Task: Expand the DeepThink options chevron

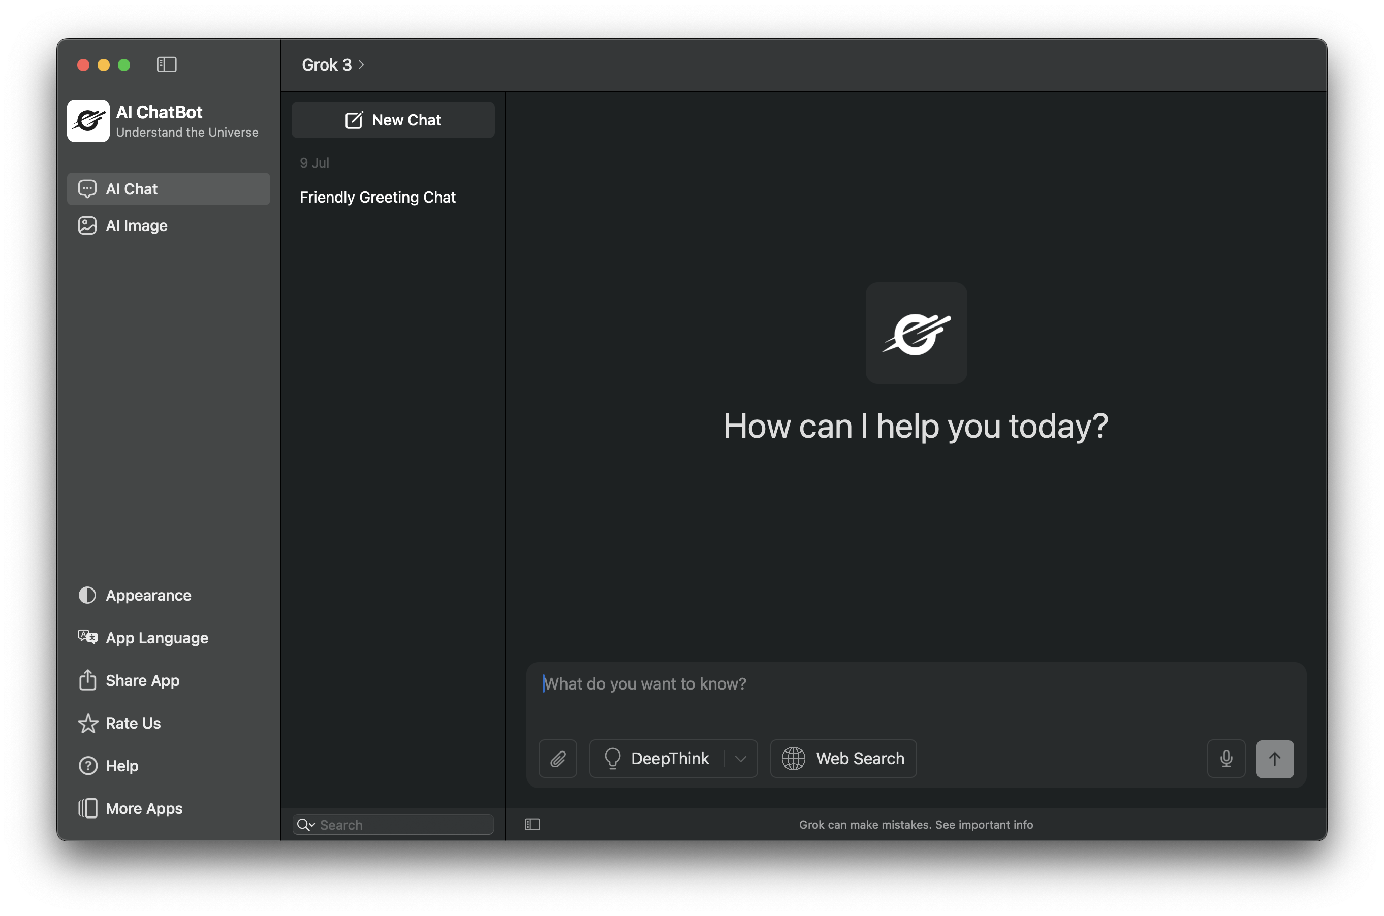Action: click(x=741, y=759)
